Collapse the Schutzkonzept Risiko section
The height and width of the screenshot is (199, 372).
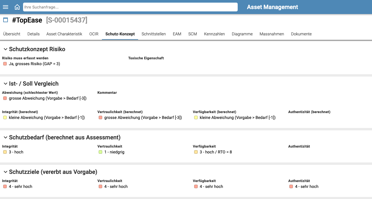pyautogui.click(x=5, y=49)
